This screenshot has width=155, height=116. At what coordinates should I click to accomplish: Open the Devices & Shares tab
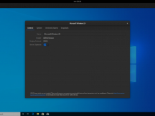click(51, 28)
